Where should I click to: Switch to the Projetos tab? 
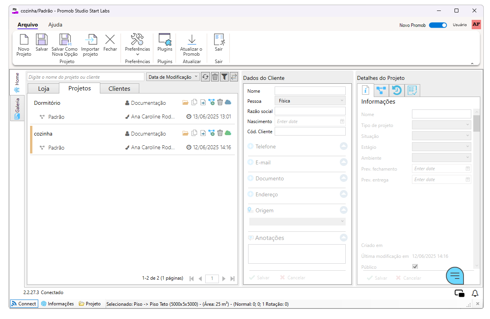tap(80, 88)
